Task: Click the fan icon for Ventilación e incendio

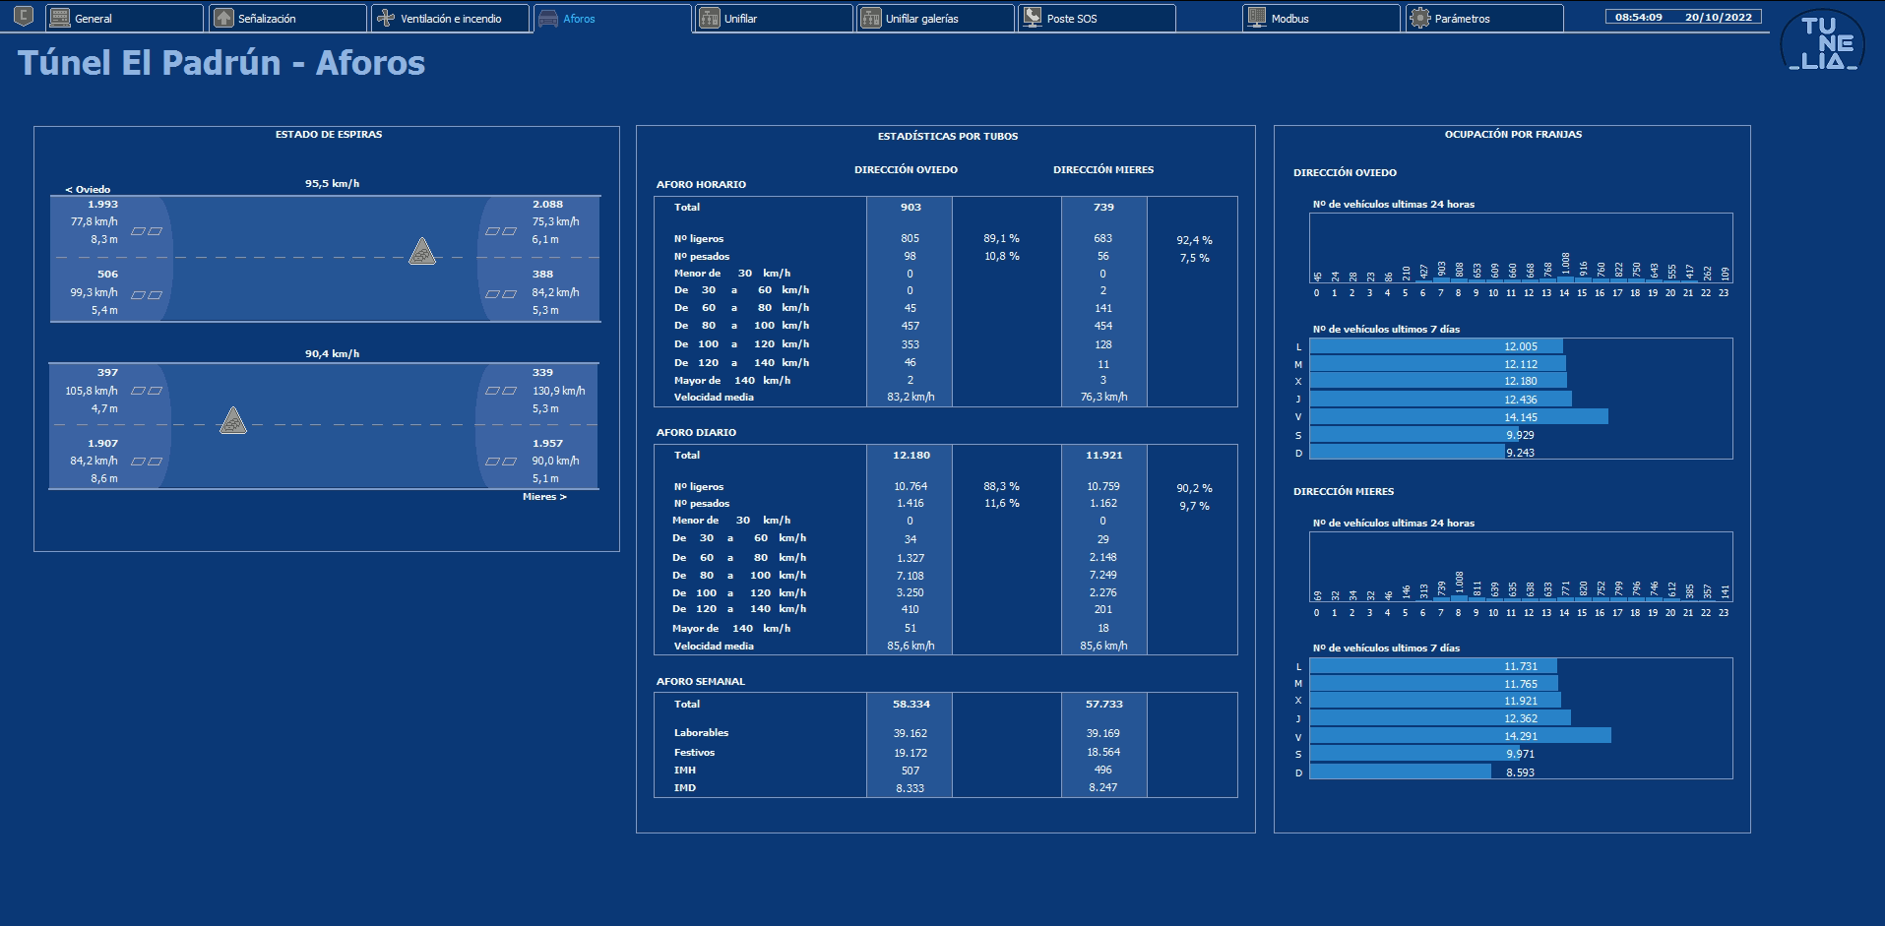Action: click(386, 18)
